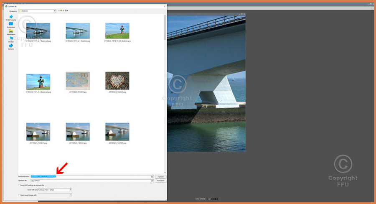Viewport: 376px width, 204px height.
Task: Click the file list vertical scrollbar thumb
Action: click(165, 28)
